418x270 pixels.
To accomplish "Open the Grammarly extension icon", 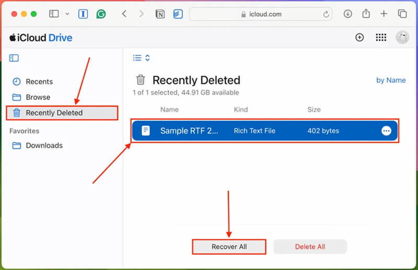I will click(x=101, y=14).
